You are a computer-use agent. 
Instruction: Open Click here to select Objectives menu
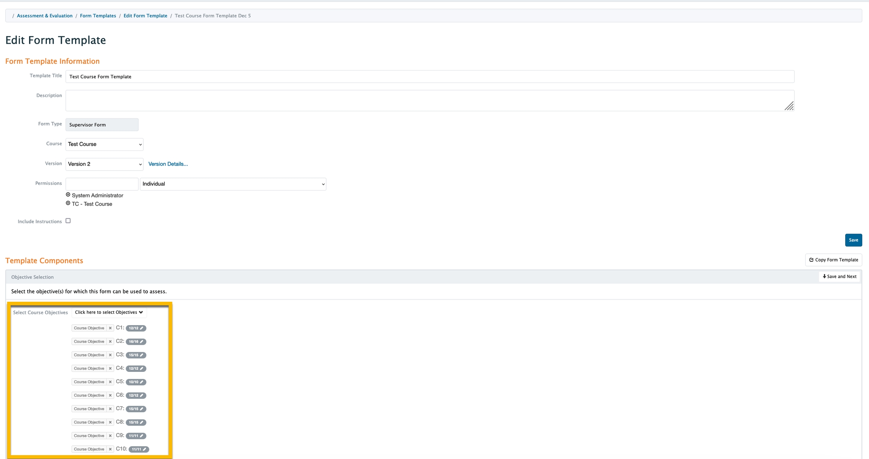click(x=109, y=312)
